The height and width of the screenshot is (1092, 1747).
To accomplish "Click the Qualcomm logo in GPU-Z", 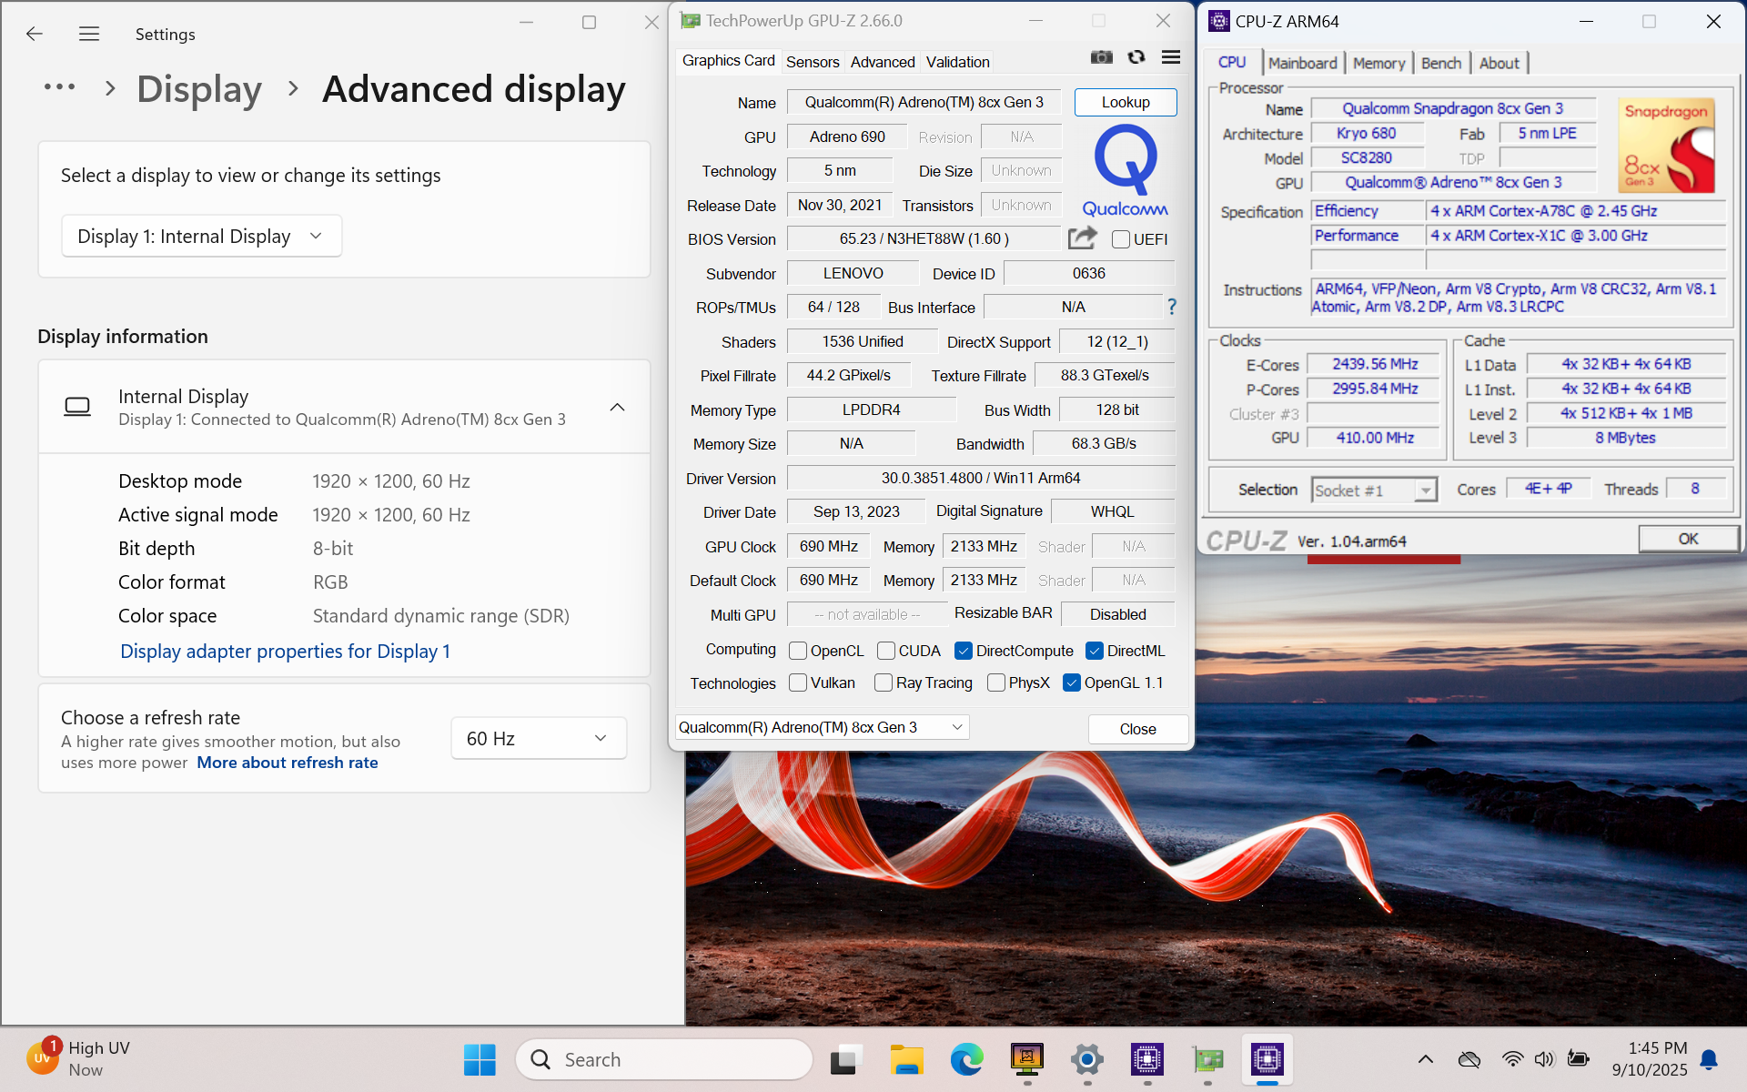I will point(1126,171).
